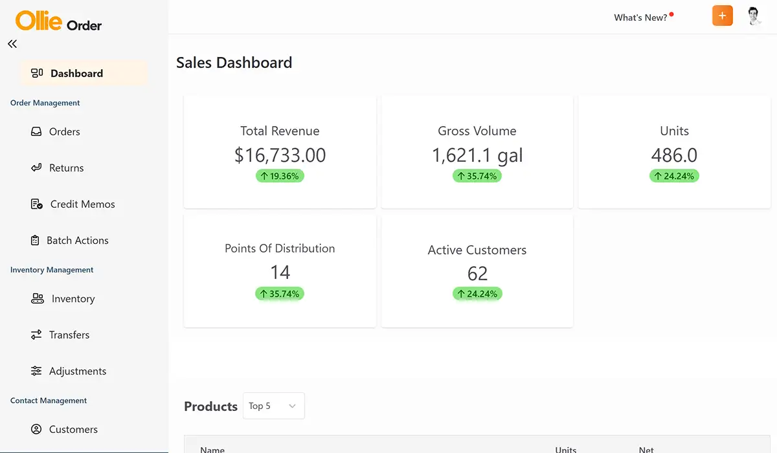Click the Credit Memos icon
Screen dimensions: 777x453
35,204
